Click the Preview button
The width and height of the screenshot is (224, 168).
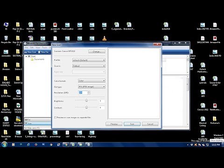click(x=114, y=124)
